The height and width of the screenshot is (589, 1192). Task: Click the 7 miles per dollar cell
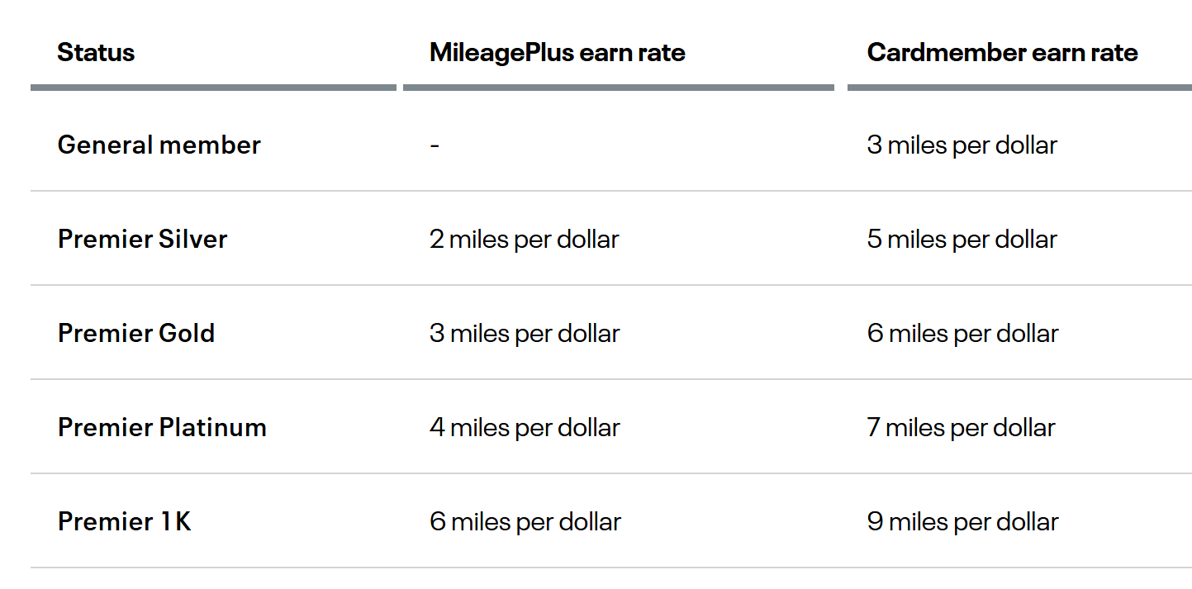962,428
